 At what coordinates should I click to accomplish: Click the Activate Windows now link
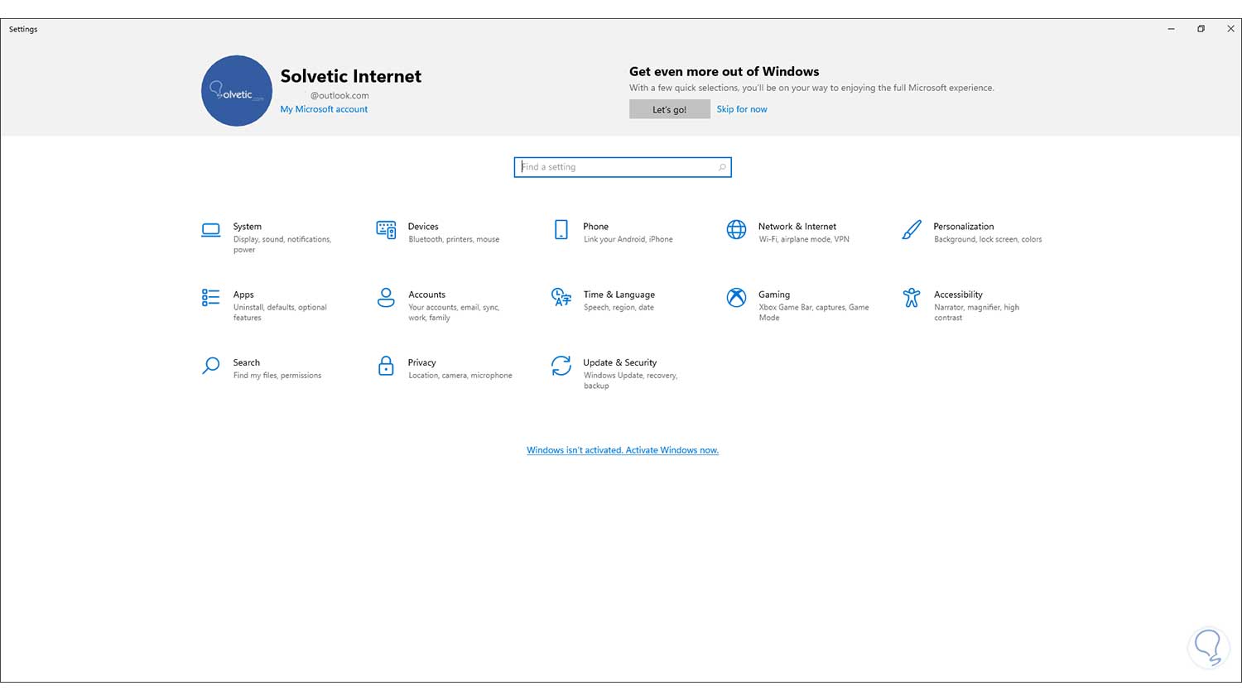[623, 450]
